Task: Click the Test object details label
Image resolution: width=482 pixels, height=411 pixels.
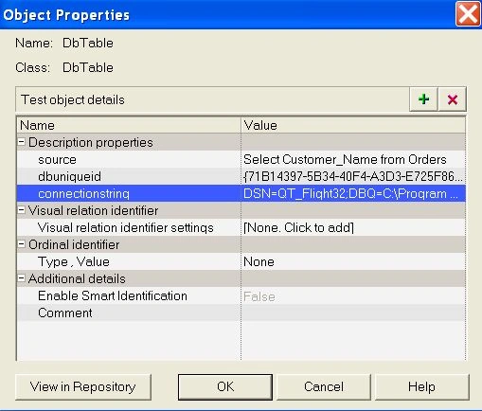Action: point(73,99)
